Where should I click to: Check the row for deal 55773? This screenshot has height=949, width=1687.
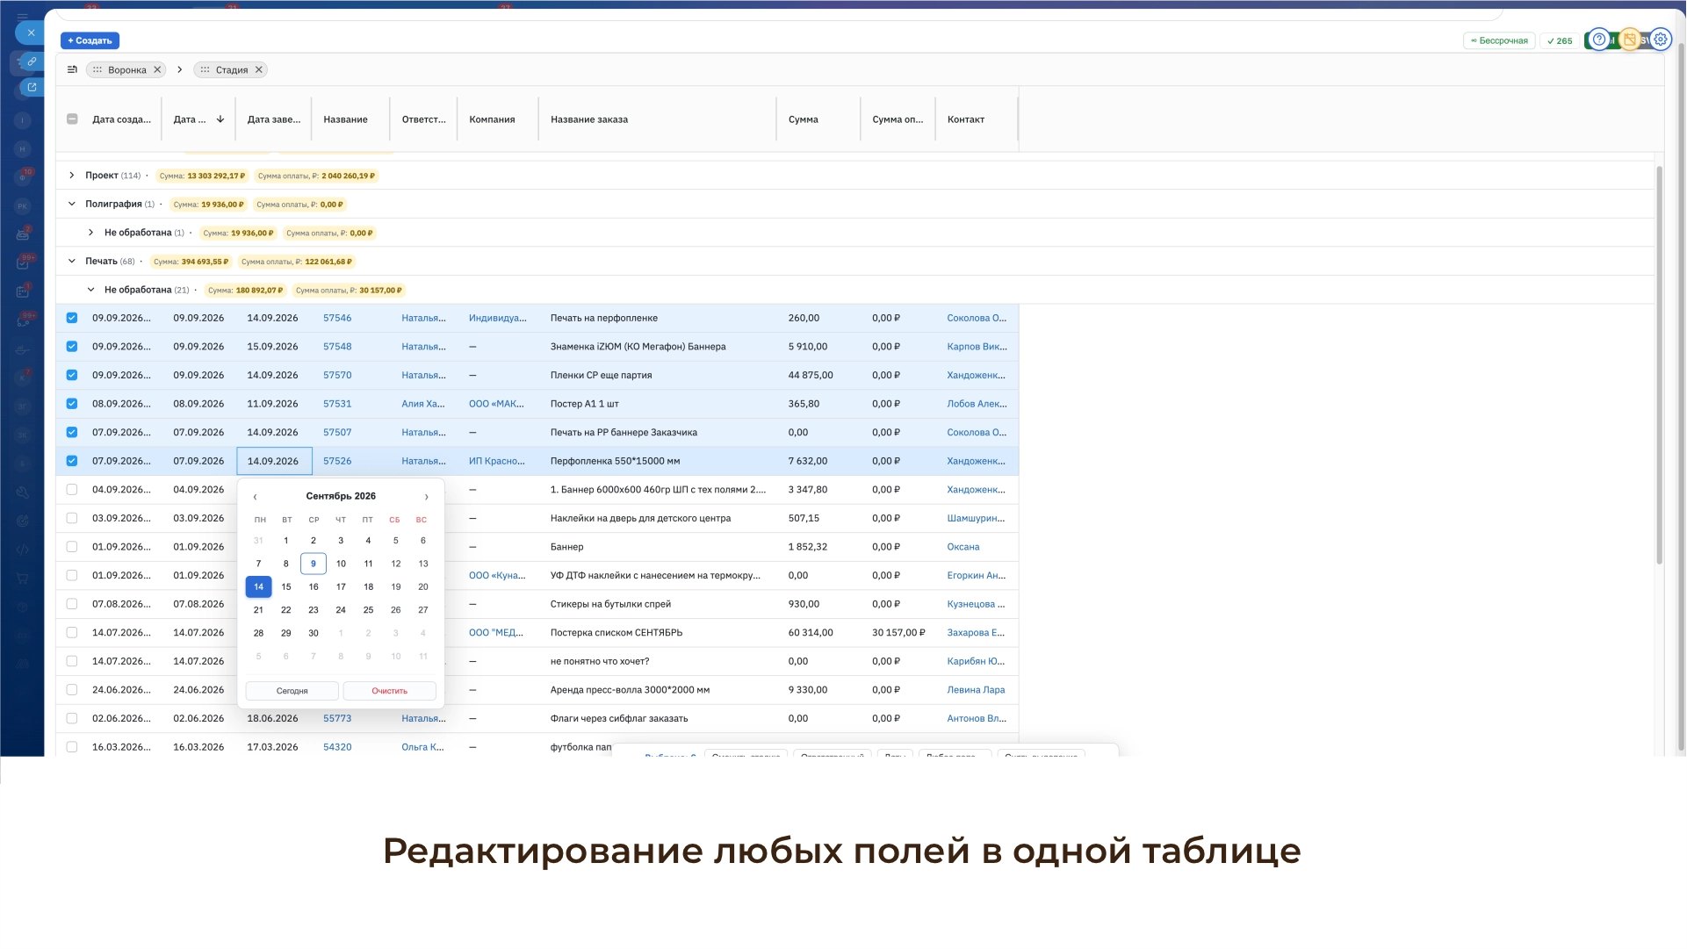tap(72, 718)
